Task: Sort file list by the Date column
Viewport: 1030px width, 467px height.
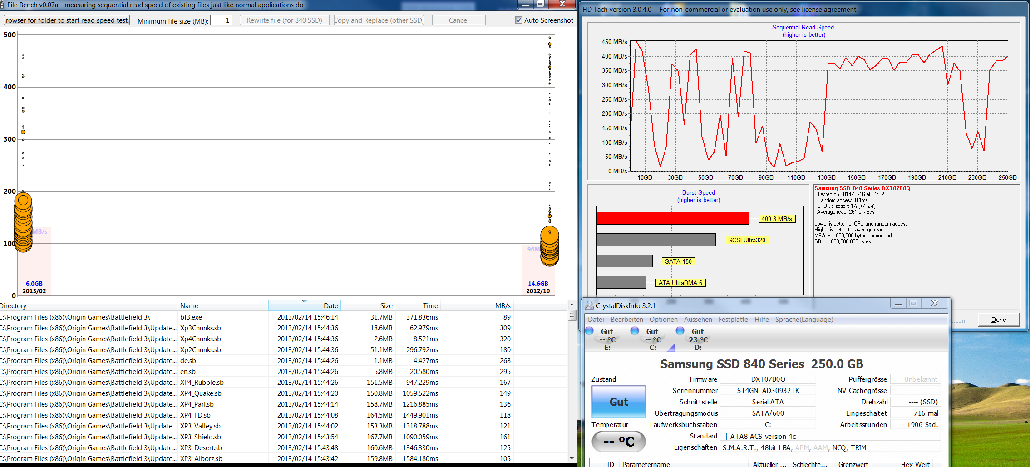Action: click(x=304, y=305)
